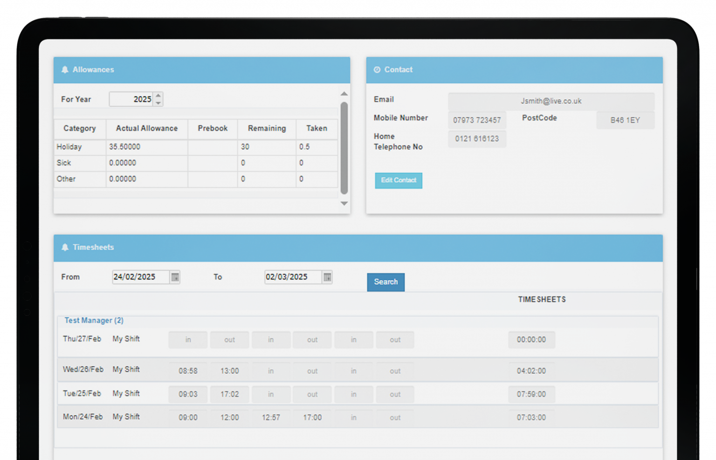Viewport: 716px width, 460px height.
Task: Click the Taken column header
Action: coord(317,129)
